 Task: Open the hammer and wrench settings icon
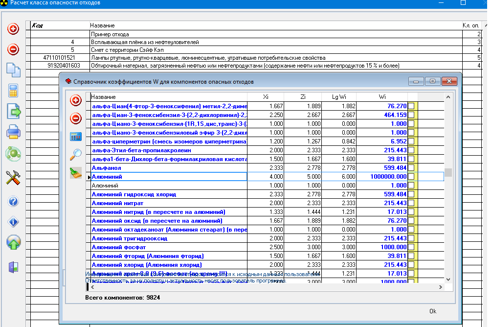coord(13,178)
